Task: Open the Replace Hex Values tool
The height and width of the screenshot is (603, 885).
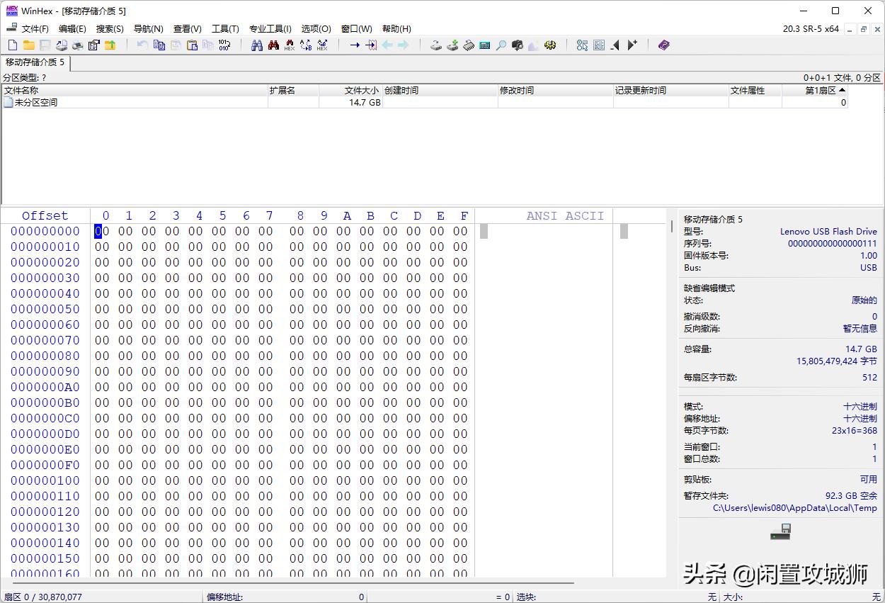Action: [322, 45]
